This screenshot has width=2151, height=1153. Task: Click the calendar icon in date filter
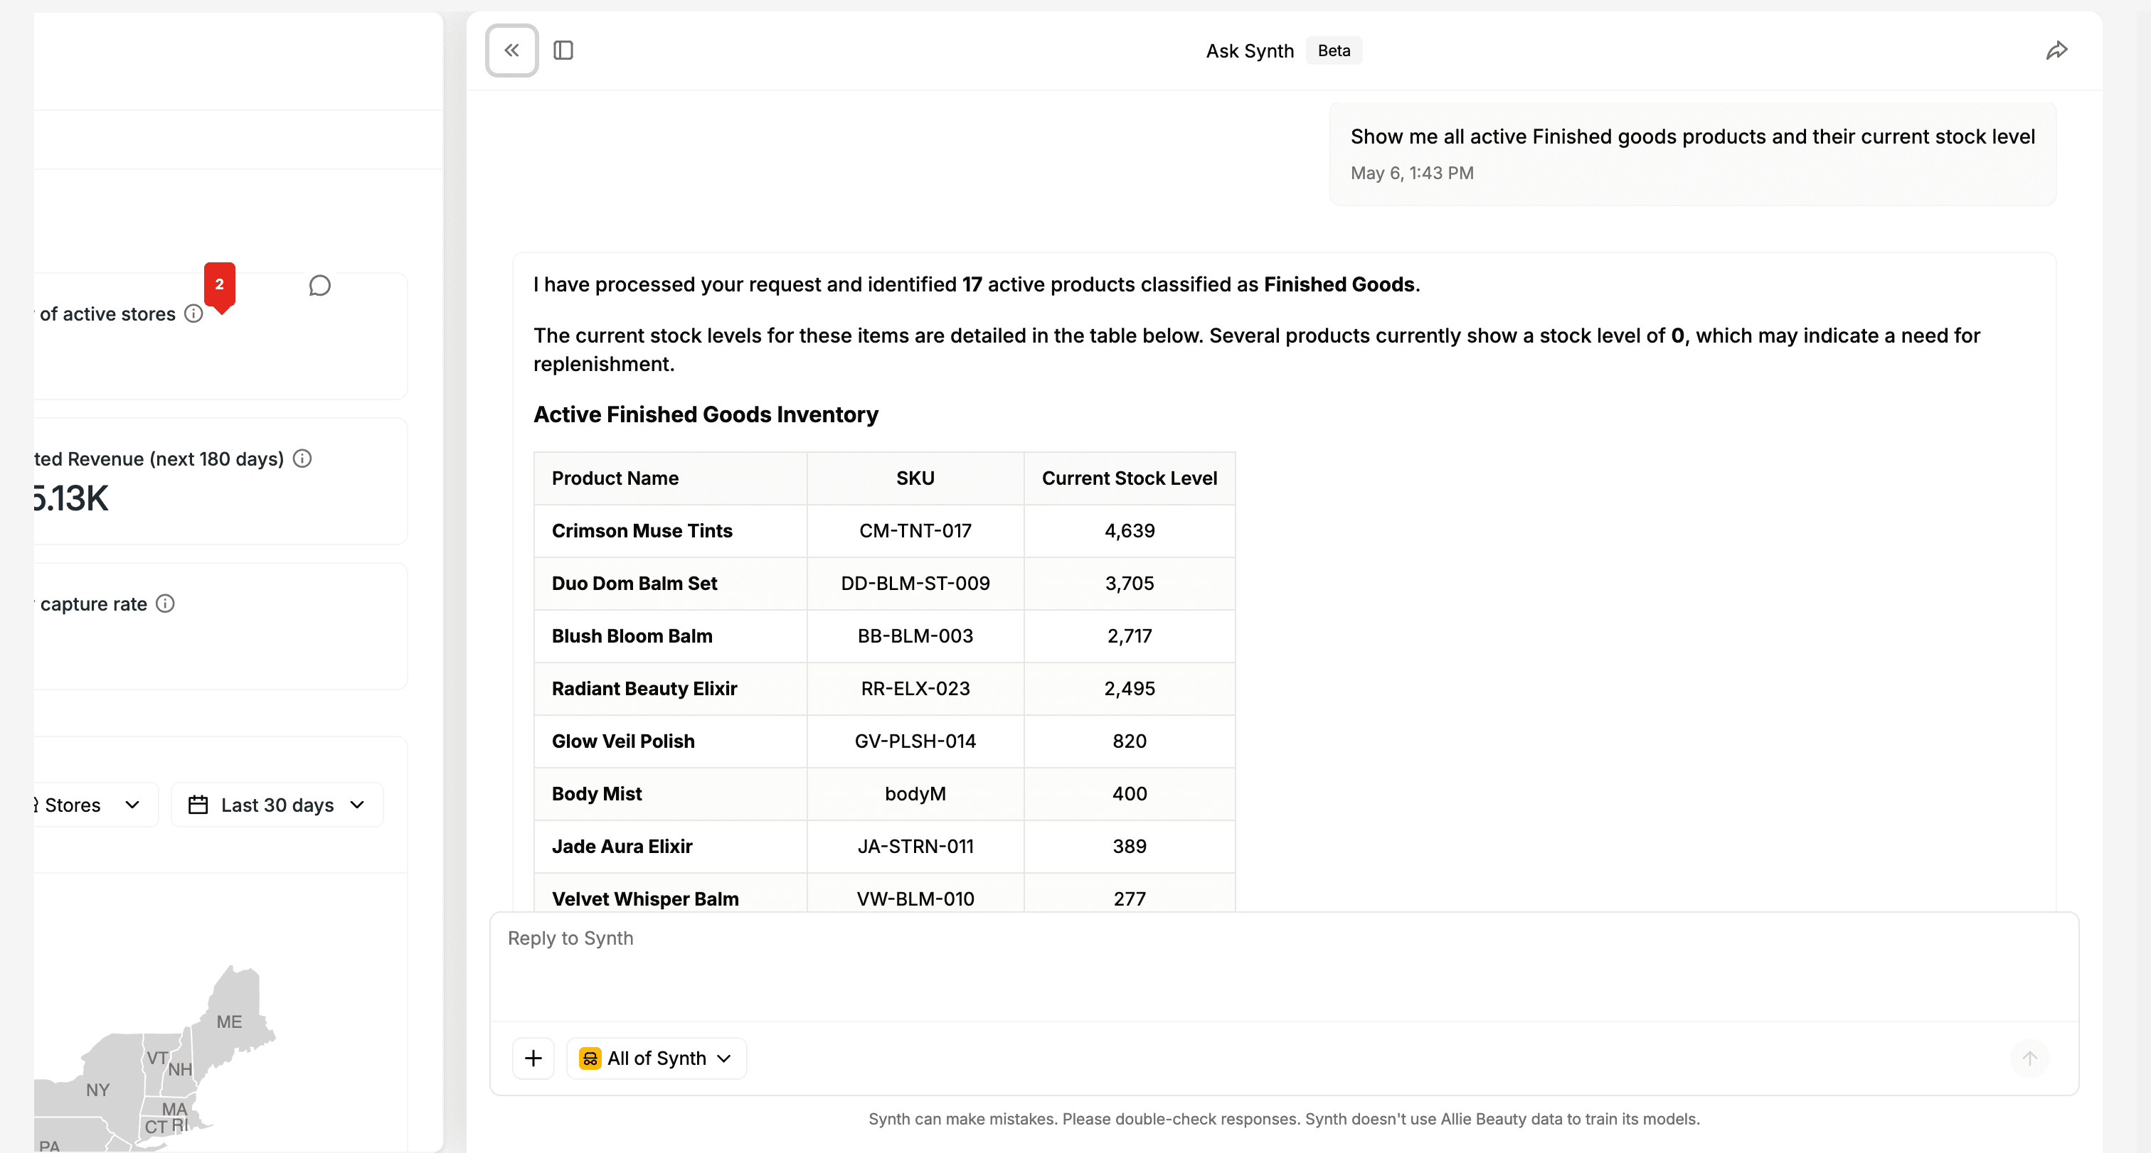pyautogui.click(x=198, y=805)
